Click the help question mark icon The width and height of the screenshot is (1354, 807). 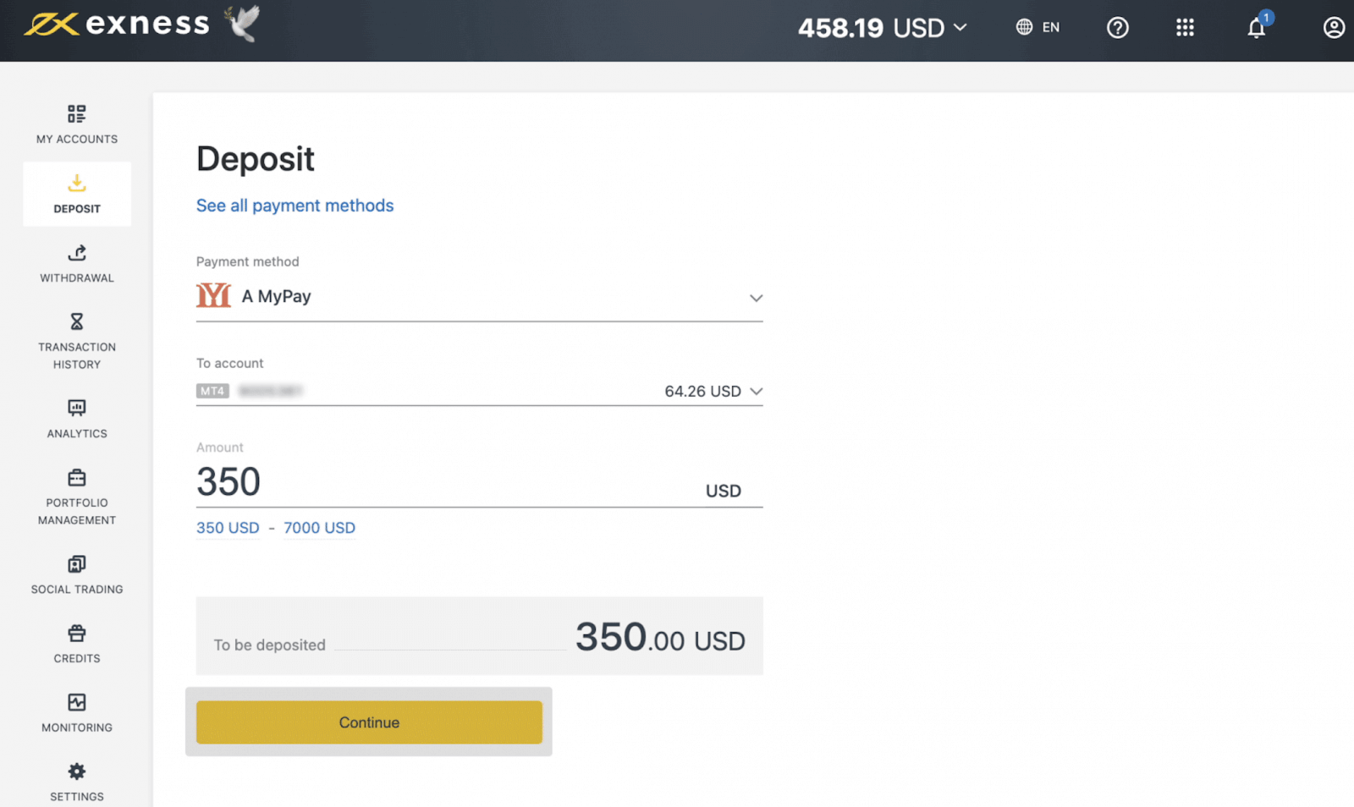(1118, 28)
